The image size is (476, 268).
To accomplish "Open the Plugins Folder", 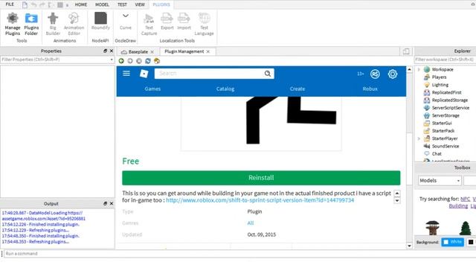I will [31, 24].
